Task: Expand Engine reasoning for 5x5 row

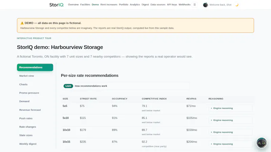Action: coord(230,108)
